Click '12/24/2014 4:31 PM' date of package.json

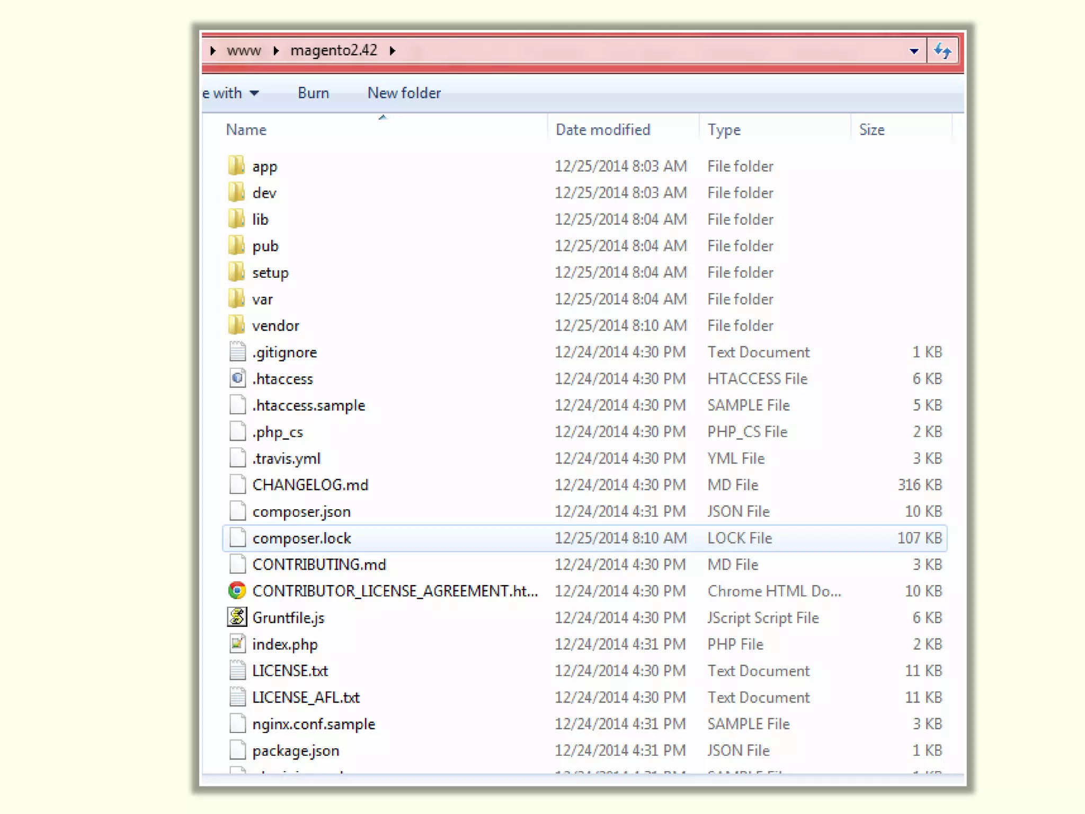click(x=620, y=750)
